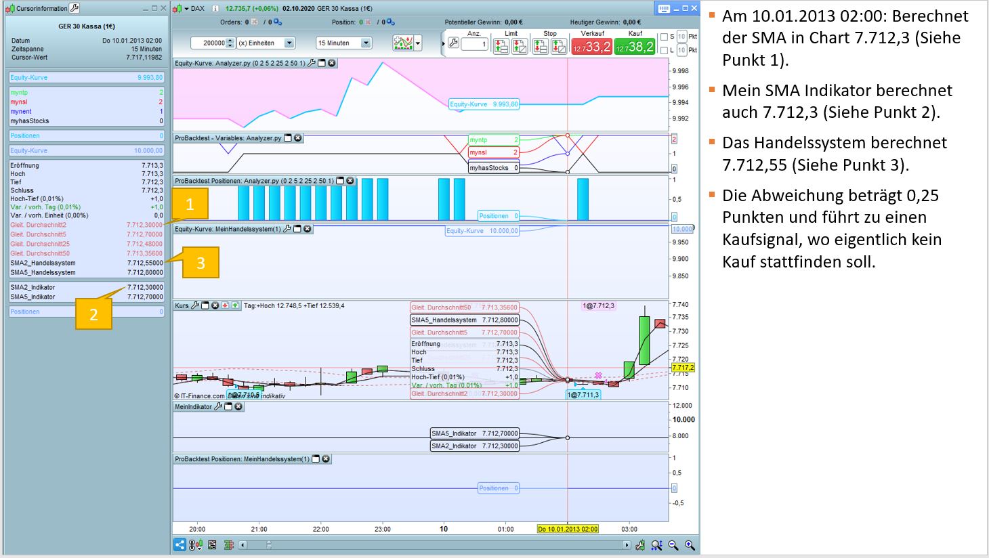Place a Limit order with first Limit icon
The height and width of the screenshot is (558, 989).
tap(501, 46)
